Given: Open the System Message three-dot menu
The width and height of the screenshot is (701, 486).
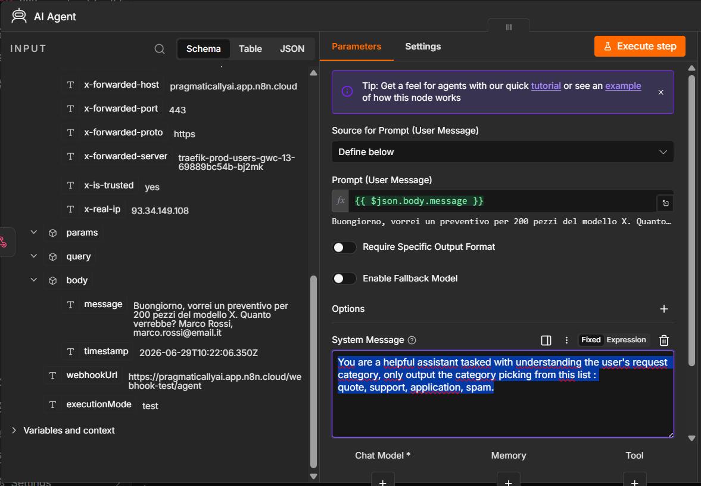Looking at the screenshot, I should (566, 340).
